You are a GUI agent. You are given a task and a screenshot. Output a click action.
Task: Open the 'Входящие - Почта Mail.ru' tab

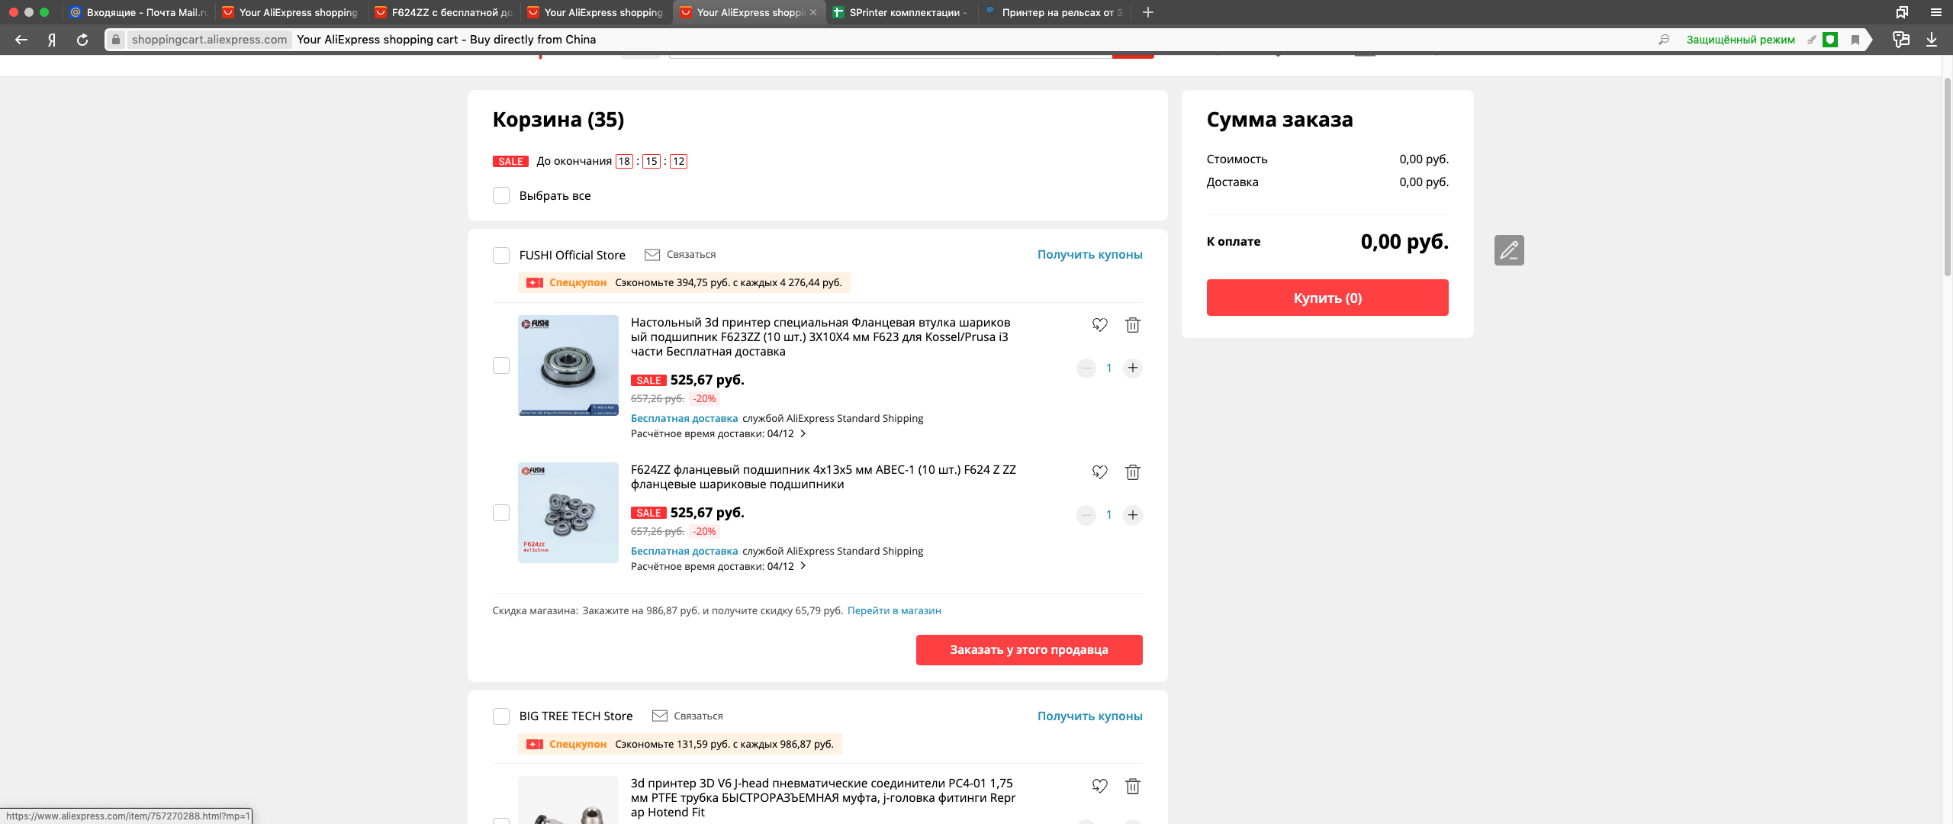point(141,12)
